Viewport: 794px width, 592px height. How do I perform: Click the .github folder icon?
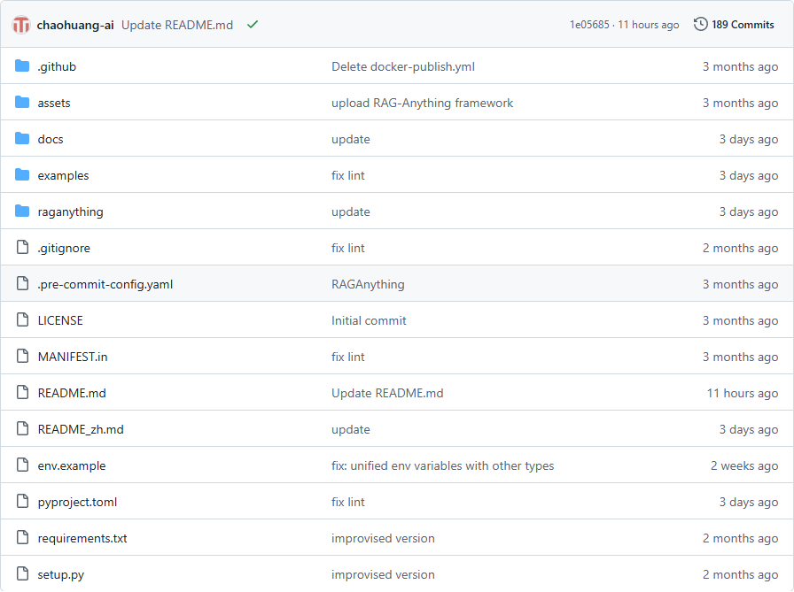click(x=22, y=66)
